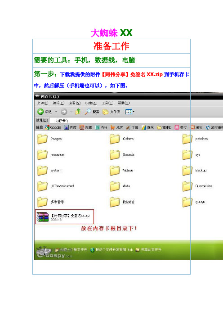Open the Backup folder

point(195,170)
